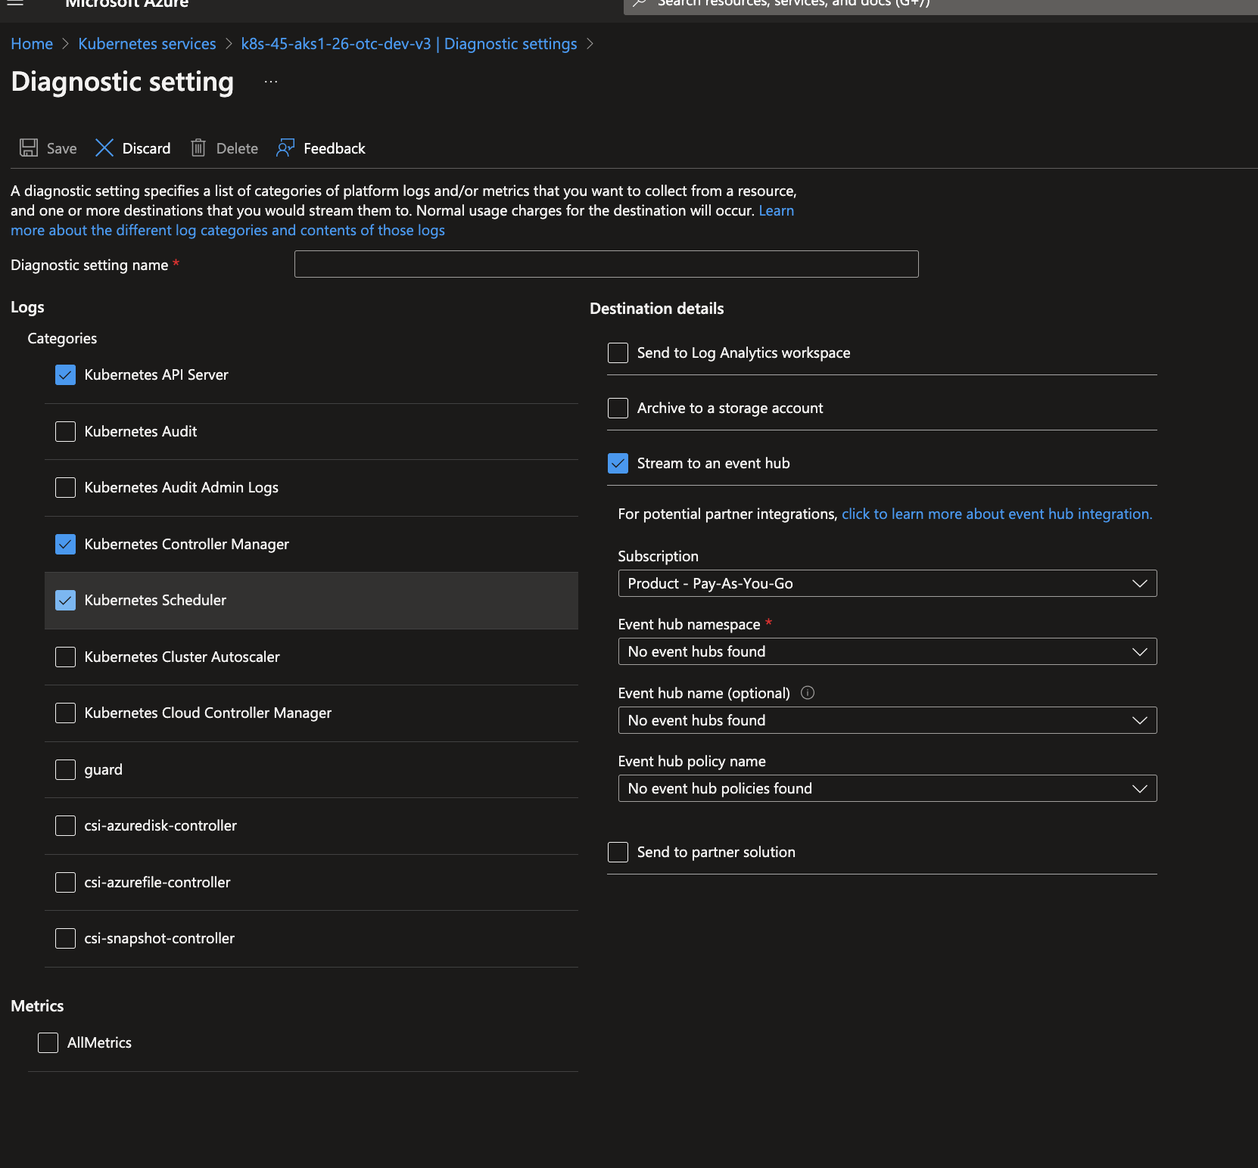Screen dimensions: 1258x1168
Task: Enable Kubernetes Cluster Autoscaler checkbox
Action: [x=65, y=657]
